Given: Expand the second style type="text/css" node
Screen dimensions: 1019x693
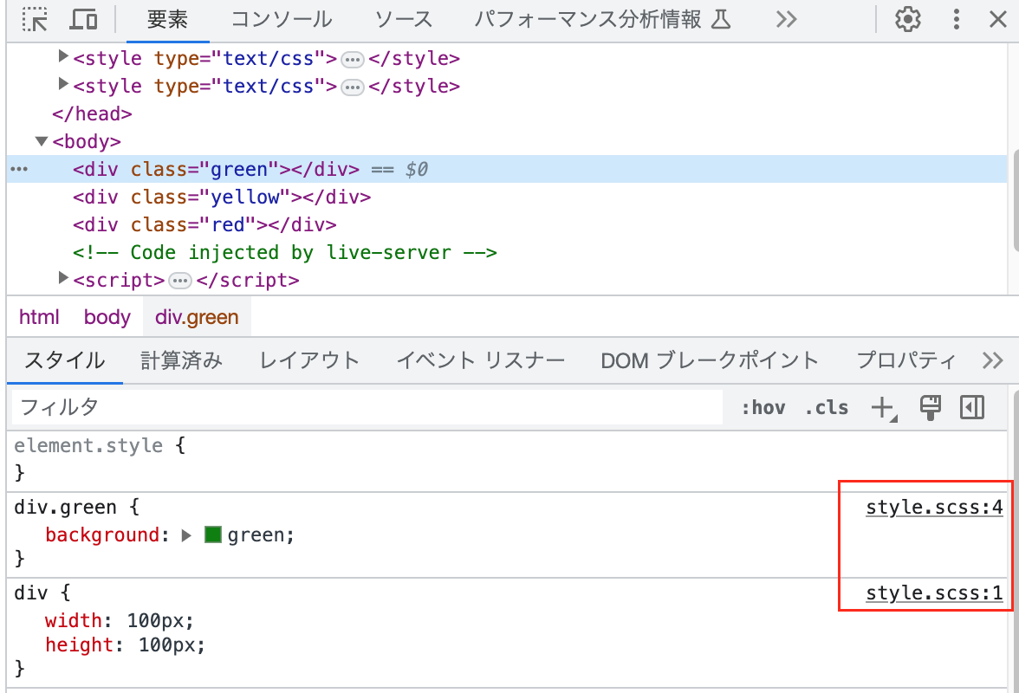Looking at the screenshot, I should pyautogui.click(x=63, y=84).
